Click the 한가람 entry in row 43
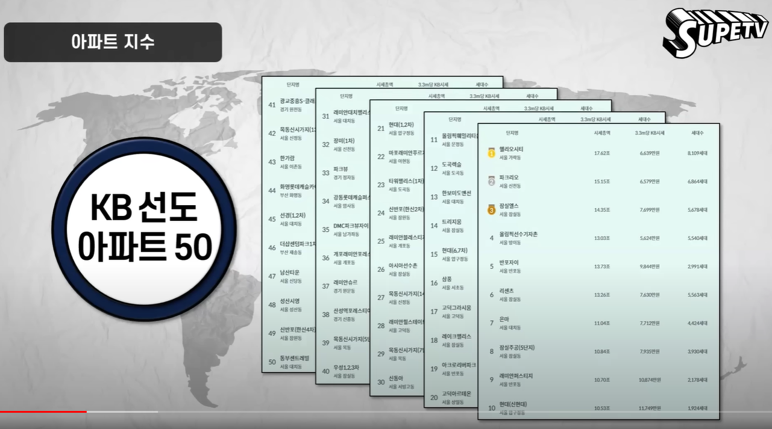This screenshot has height=429, width=772. coord(287,158)
